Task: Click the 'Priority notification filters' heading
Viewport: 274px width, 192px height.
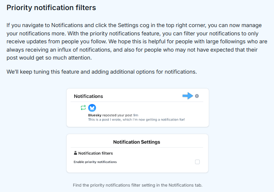Action: point(51,8)
